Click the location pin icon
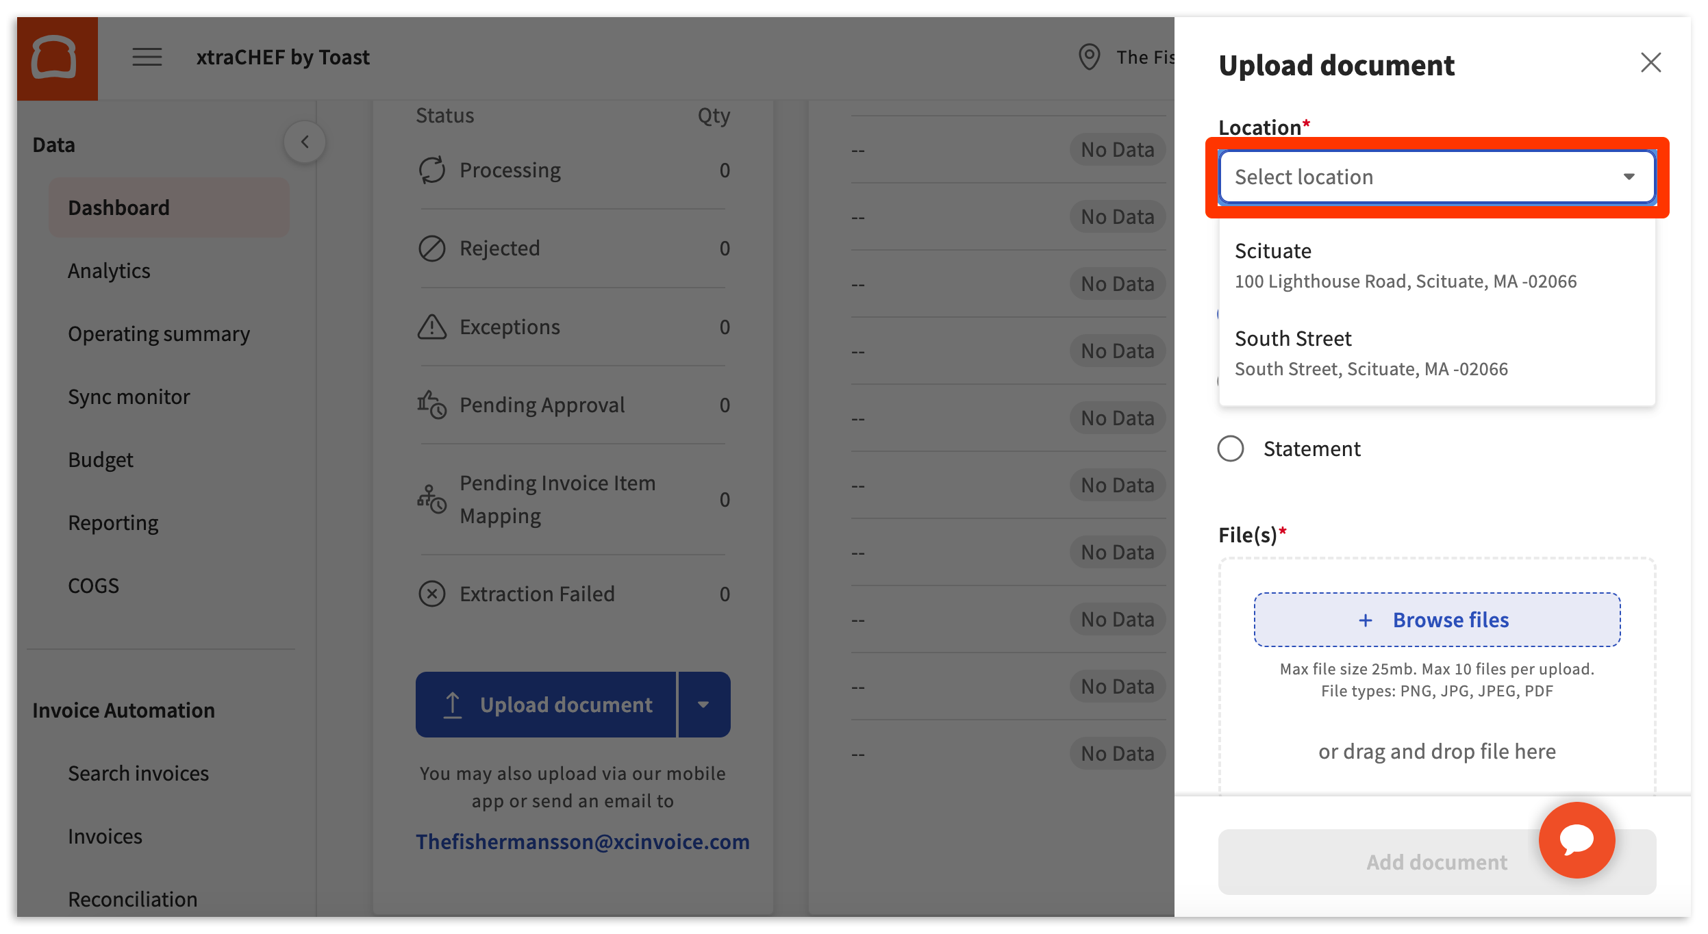 click(x=1089, y=57)
